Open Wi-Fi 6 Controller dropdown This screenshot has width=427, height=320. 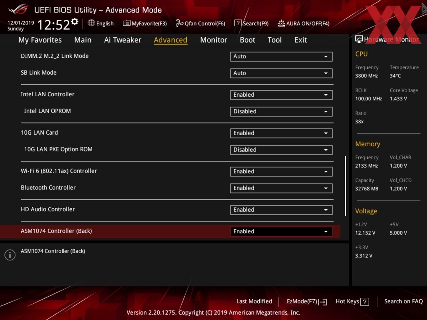[281, 171]
